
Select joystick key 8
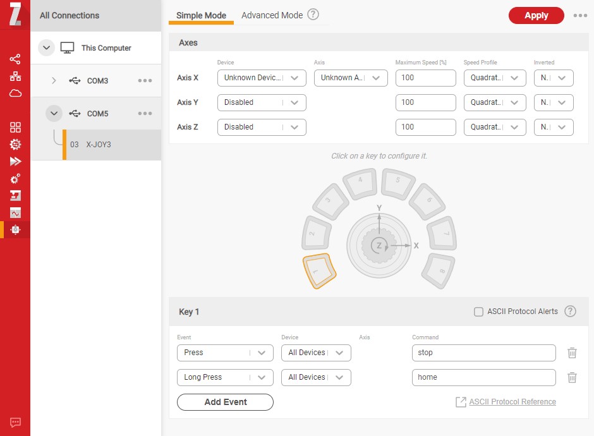(439, 271)
